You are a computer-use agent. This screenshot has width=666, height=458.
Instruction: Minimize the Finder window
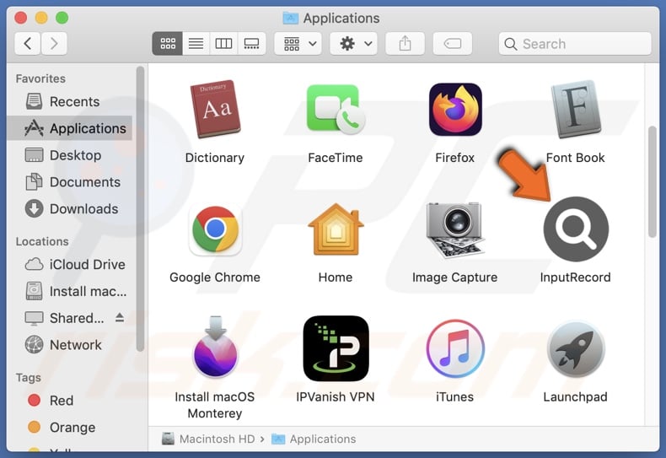coord(41,18)
